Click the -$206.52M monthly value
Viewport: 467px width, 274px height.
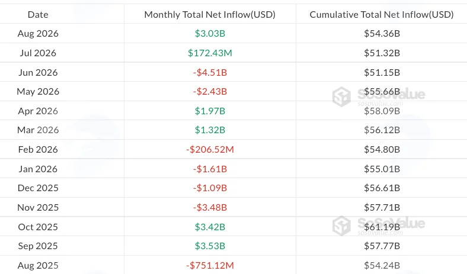point(210,149)
